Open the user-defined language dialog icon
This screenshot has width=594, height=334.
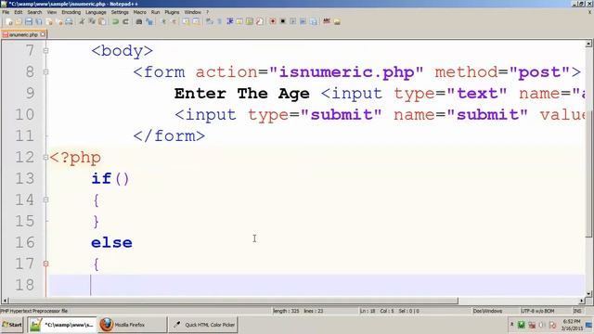pos(239,21)
